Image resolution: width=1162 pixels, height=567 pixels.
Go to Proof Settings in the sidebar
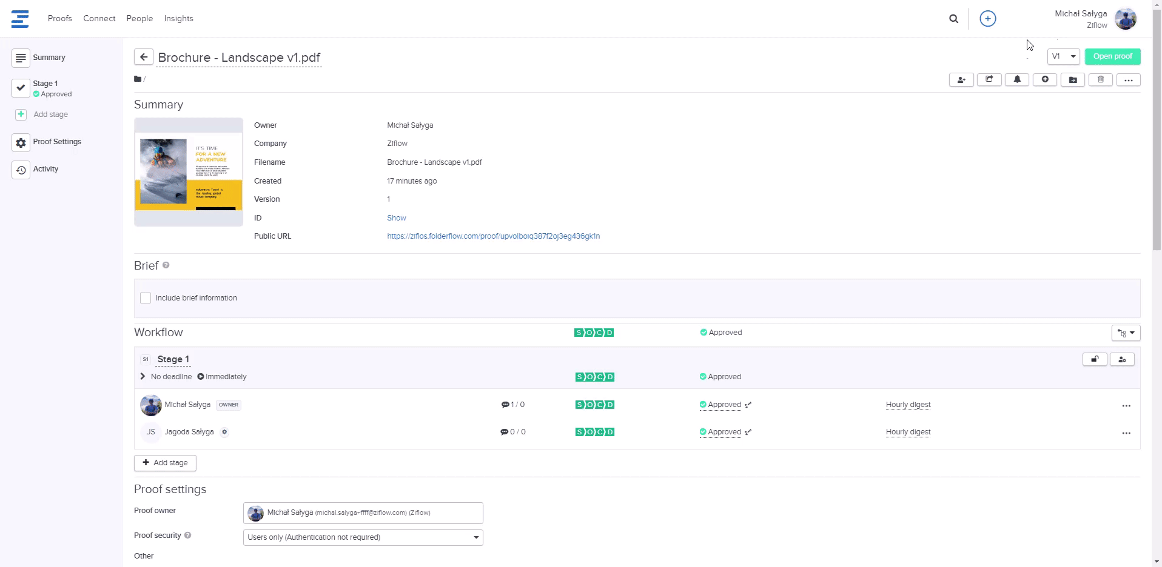(x=56, y=142)
